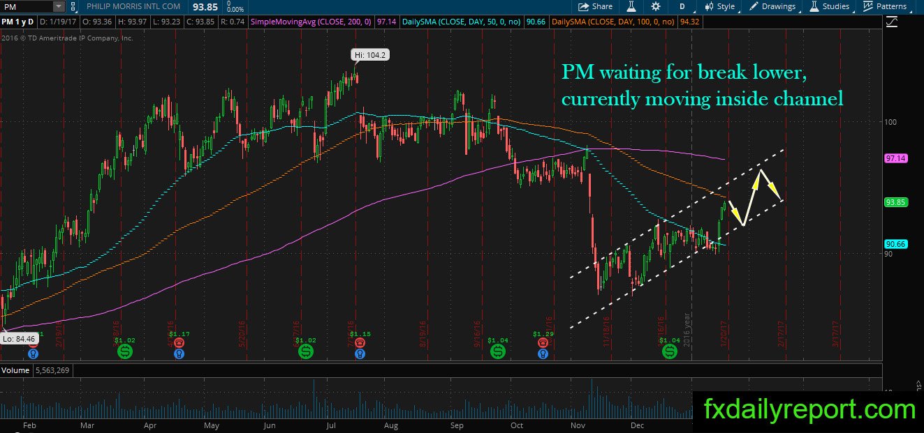Click the Feb label on time axis

tap(29, 425)
